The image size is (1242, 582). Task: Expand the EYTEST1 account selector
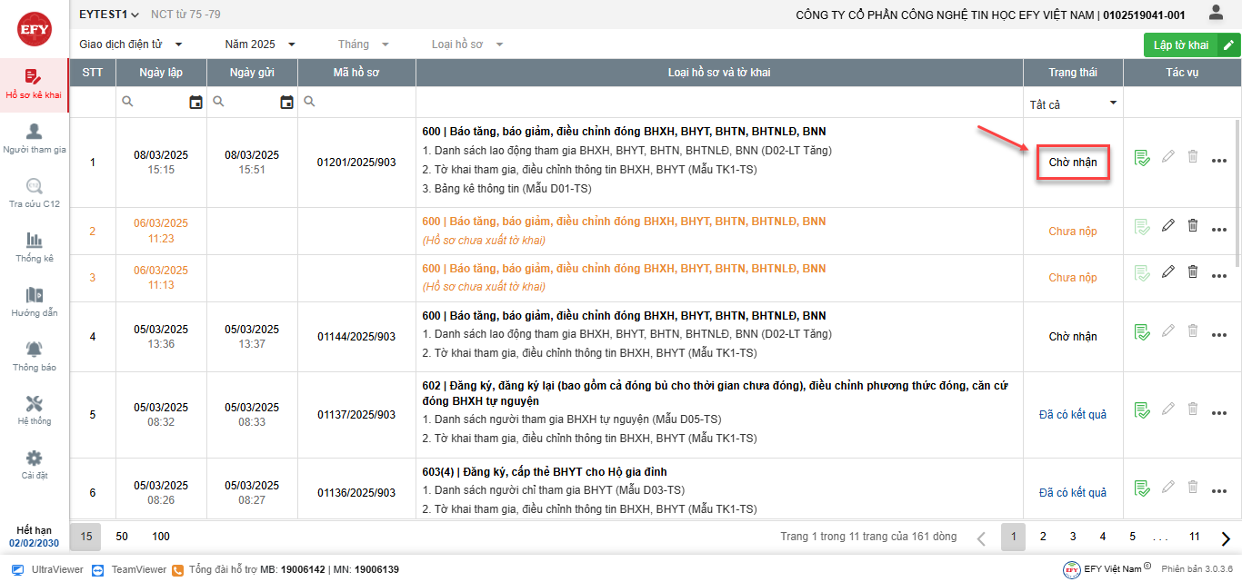click(x=109, y=15)
